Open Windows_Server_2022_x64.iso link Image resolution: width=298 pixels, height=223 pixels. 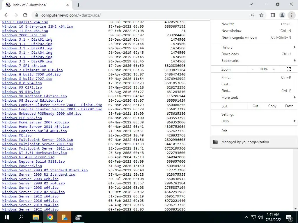(30, 209)
